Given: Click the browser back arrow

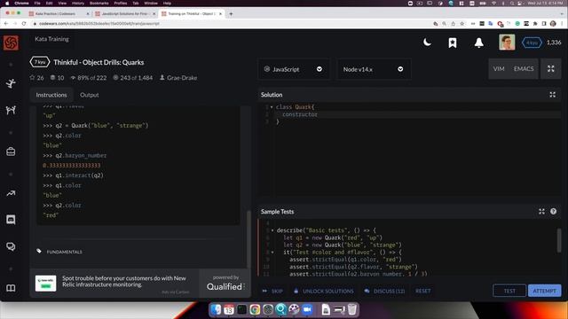Looking at the screenshot, I should coord(6,24).
